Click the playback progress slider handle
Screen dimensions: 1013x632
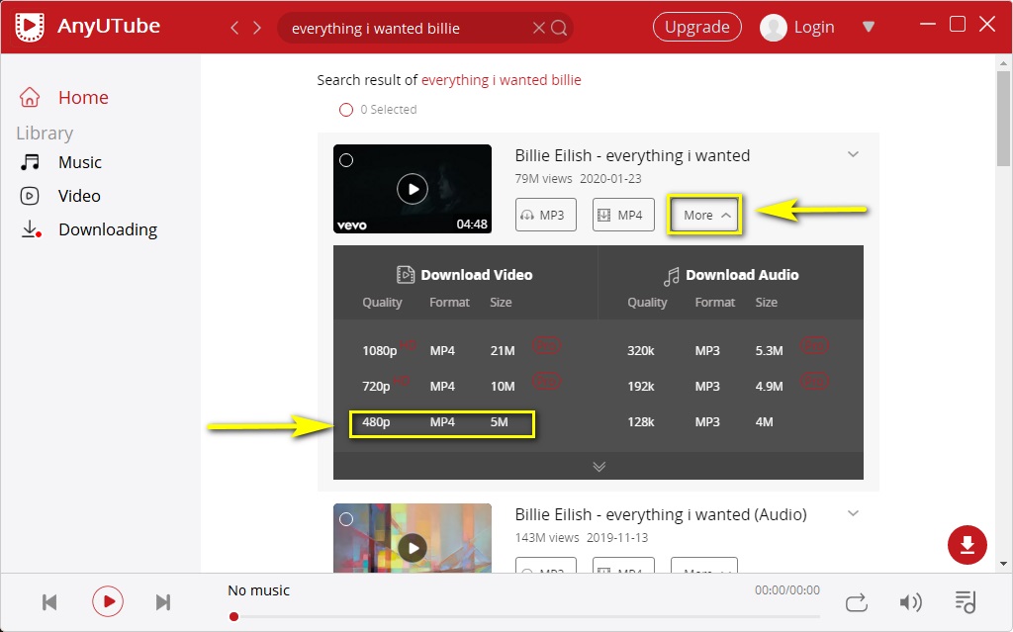click(x=233, y=616)
